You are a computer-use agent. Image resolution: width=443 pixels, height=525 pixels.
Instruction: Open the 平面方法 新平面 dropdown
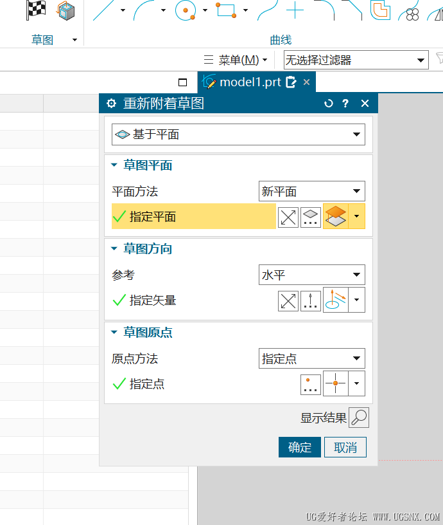(x=311, y=191)
